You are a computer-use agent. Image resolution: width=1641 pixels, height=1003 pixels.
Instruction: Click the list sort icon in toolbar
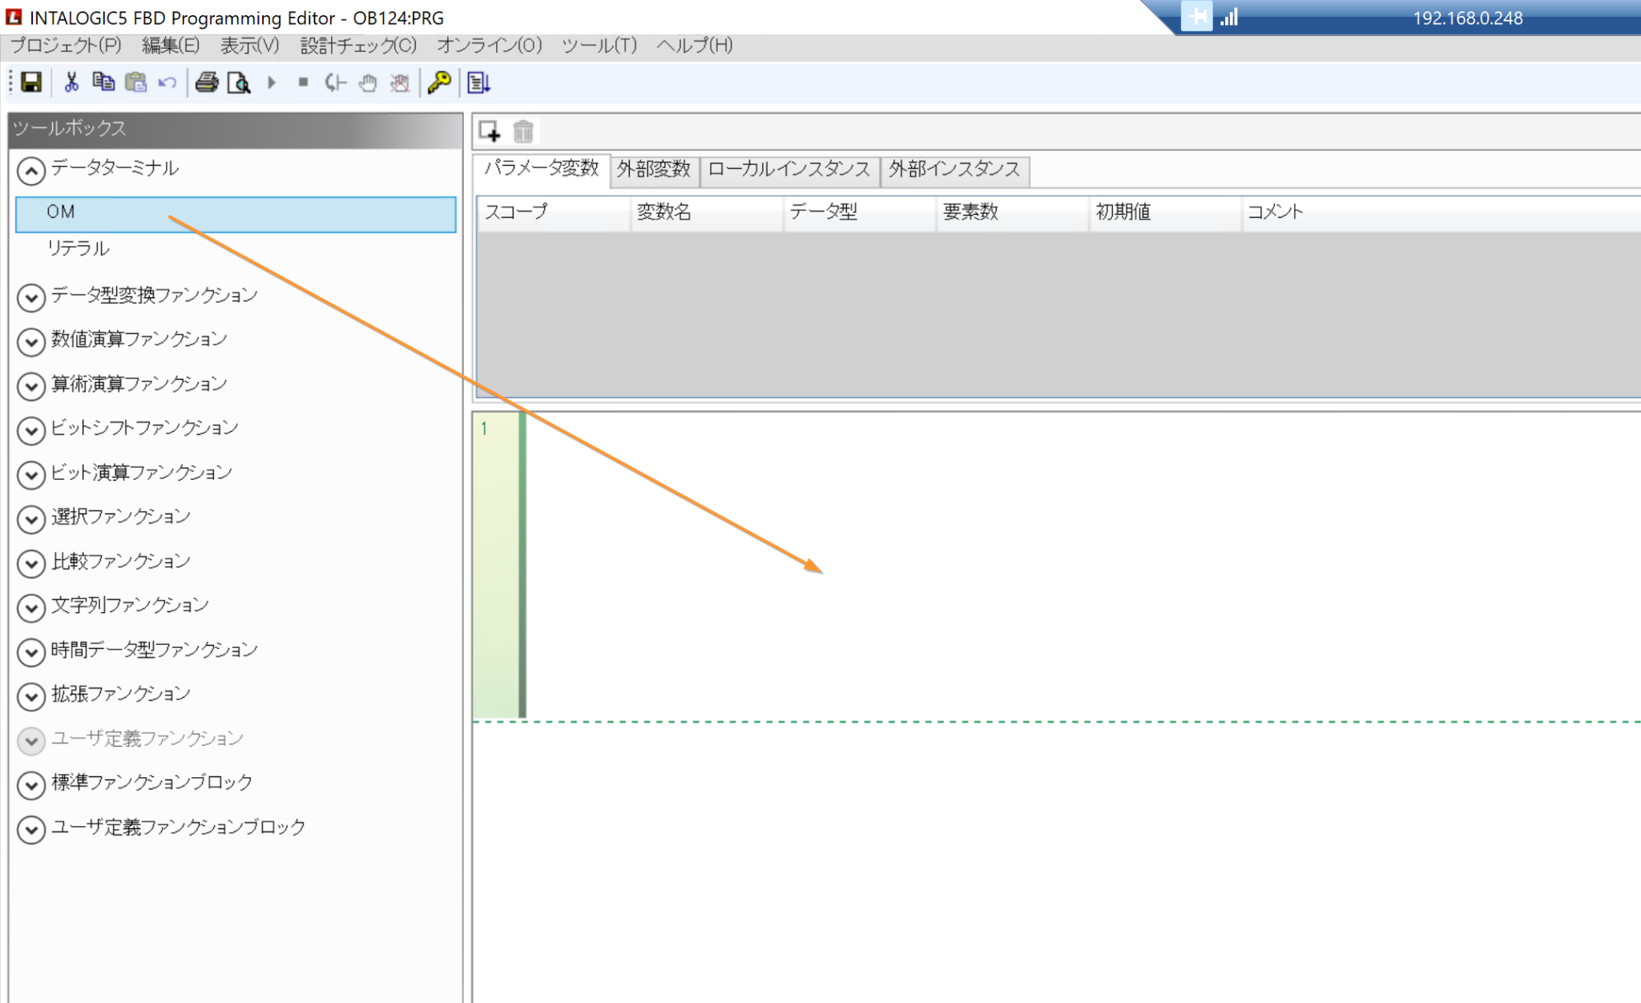tap(478, 83)
